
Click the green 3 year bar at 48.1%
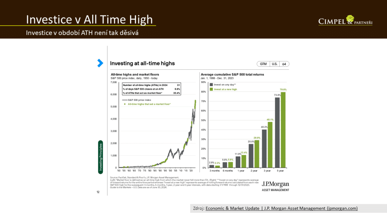pos(270,145)
